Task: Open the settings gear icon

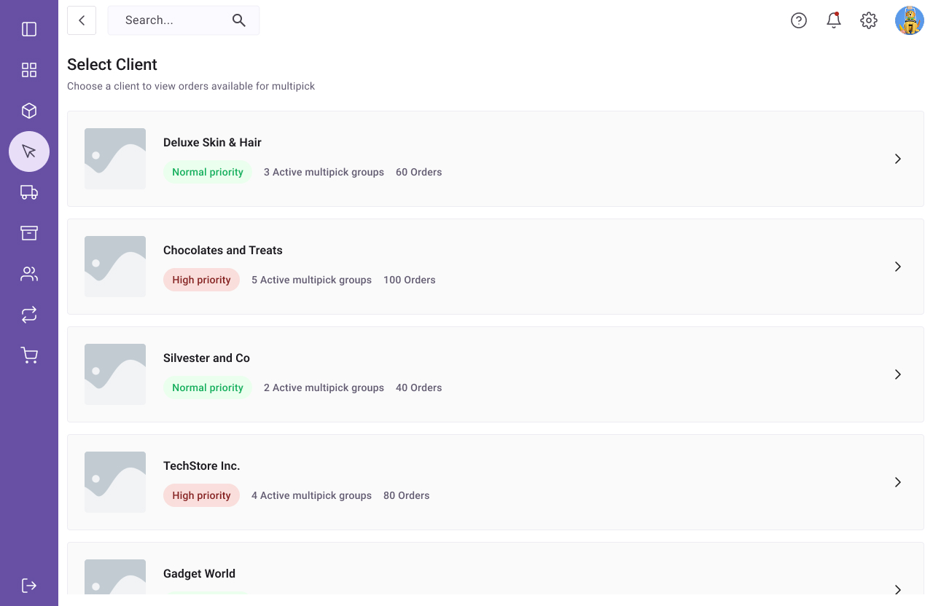Action: click(869, 20)
